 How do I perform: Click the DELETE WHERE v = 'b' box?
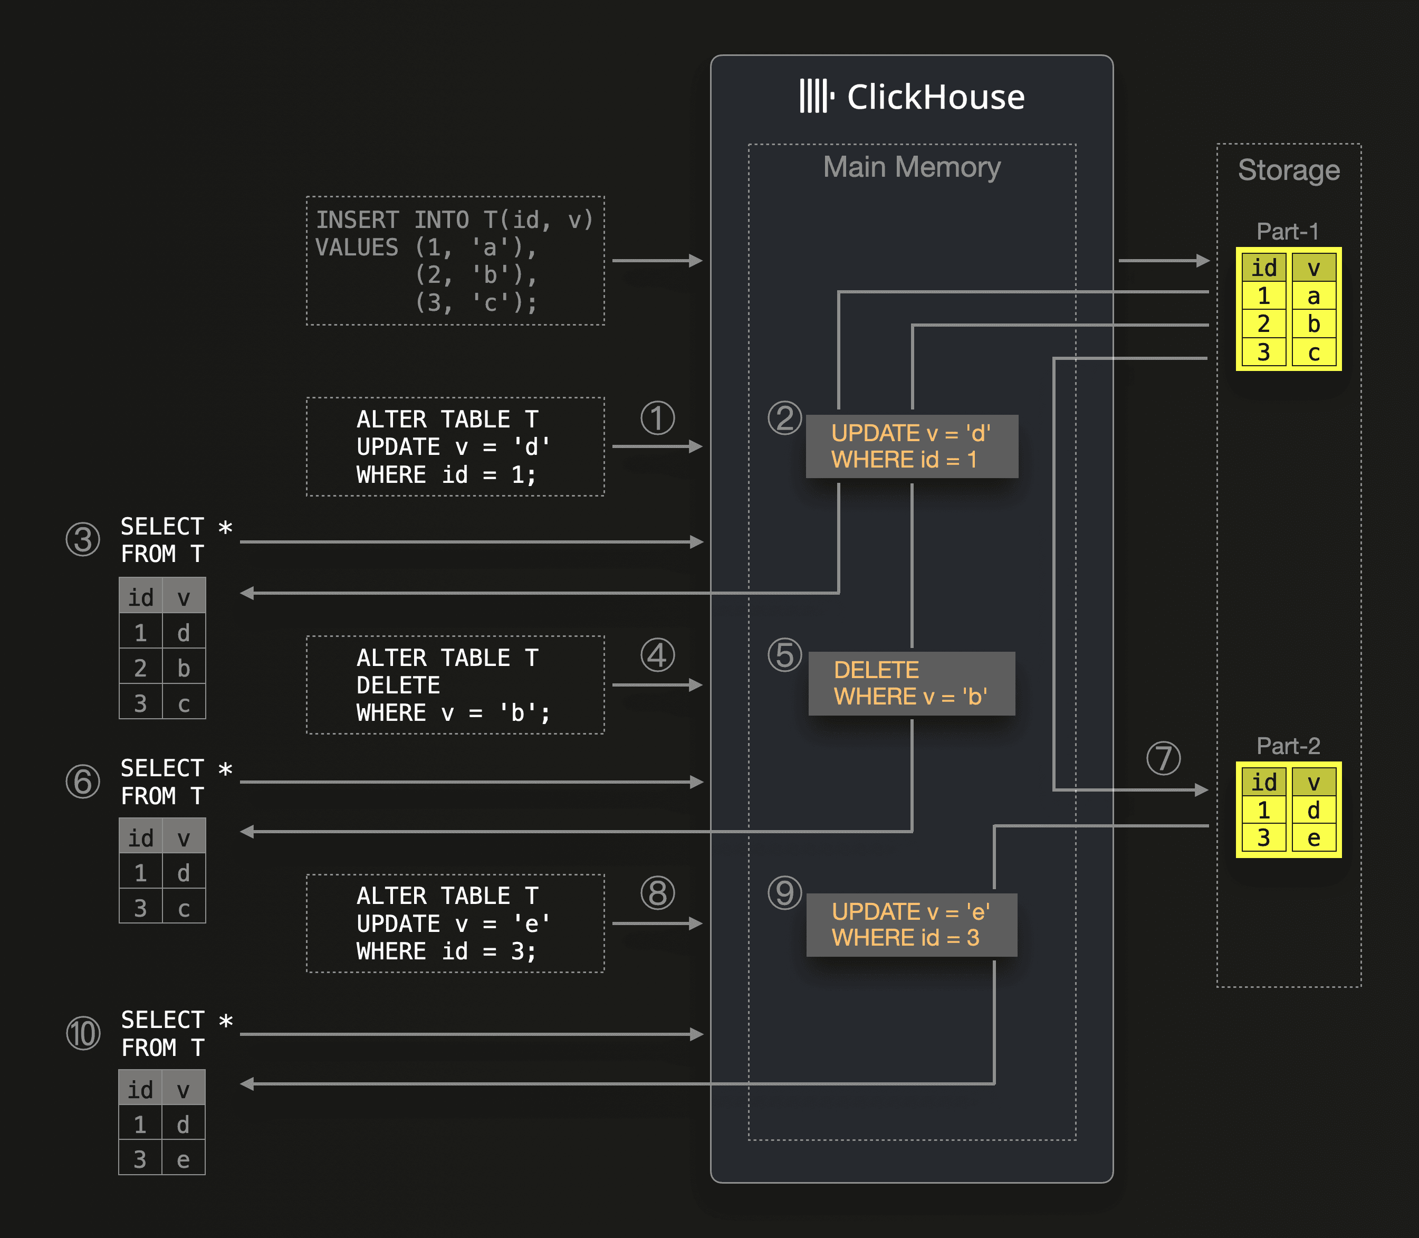(912, 683)
